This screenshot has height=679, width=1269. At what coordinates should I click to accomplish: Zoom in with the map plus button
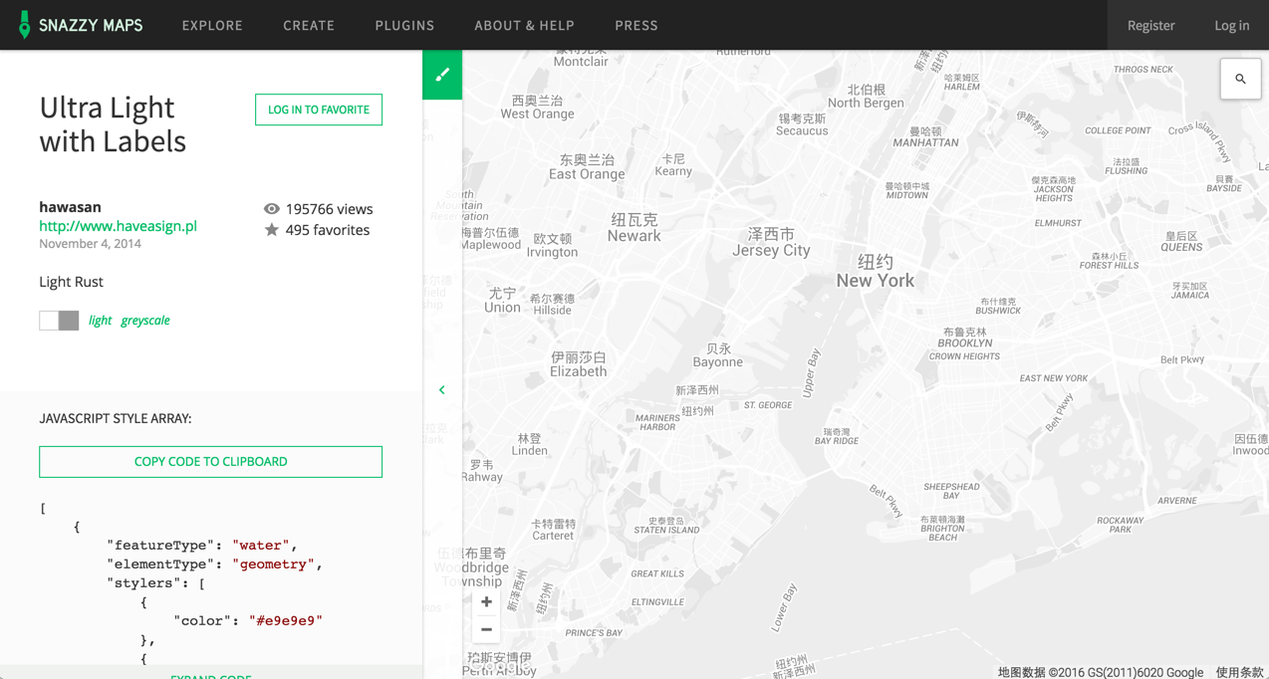(x=486, y=601)
